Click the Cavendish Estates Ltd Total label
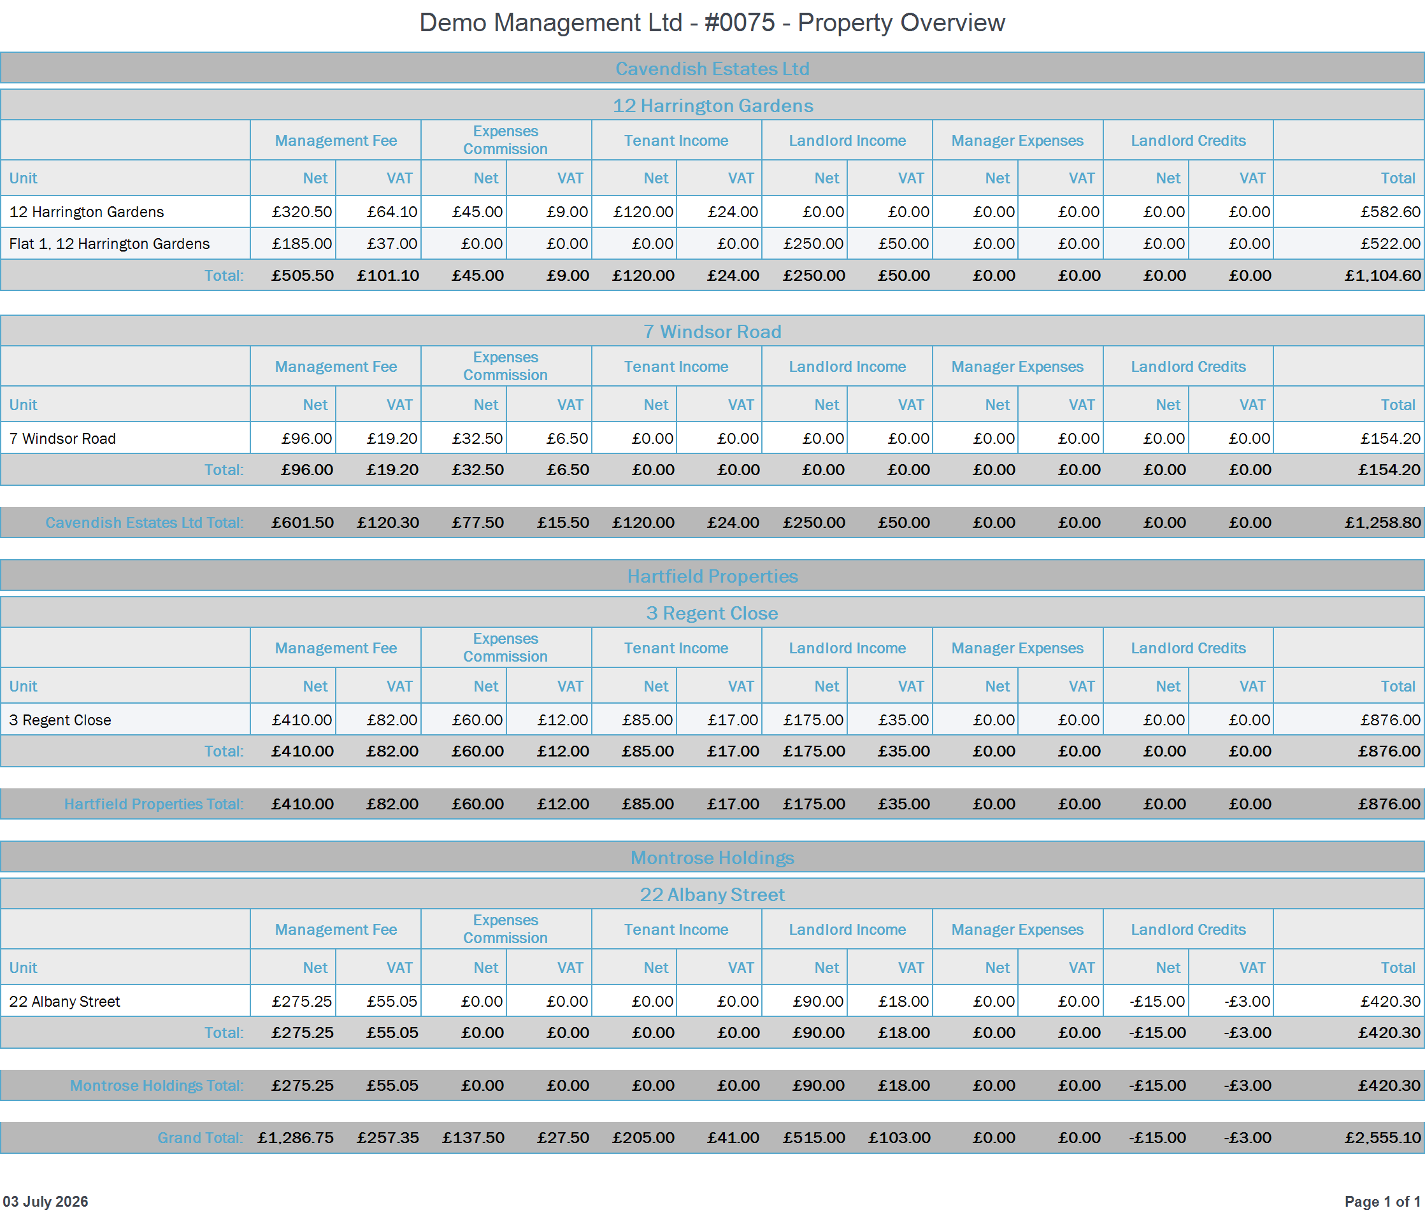The height and width of the screenshot is (1222, 1425). point(145,523)
